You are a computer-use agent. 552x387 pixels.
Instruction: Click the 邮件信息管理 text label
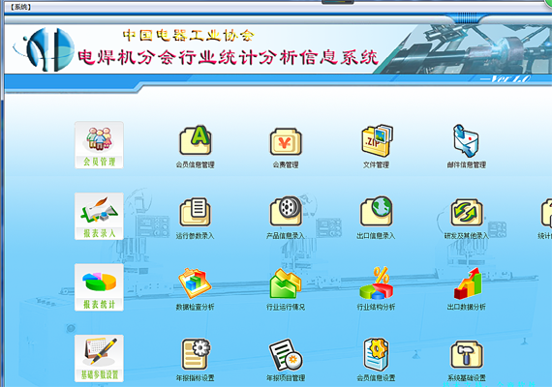coord(467,164)
